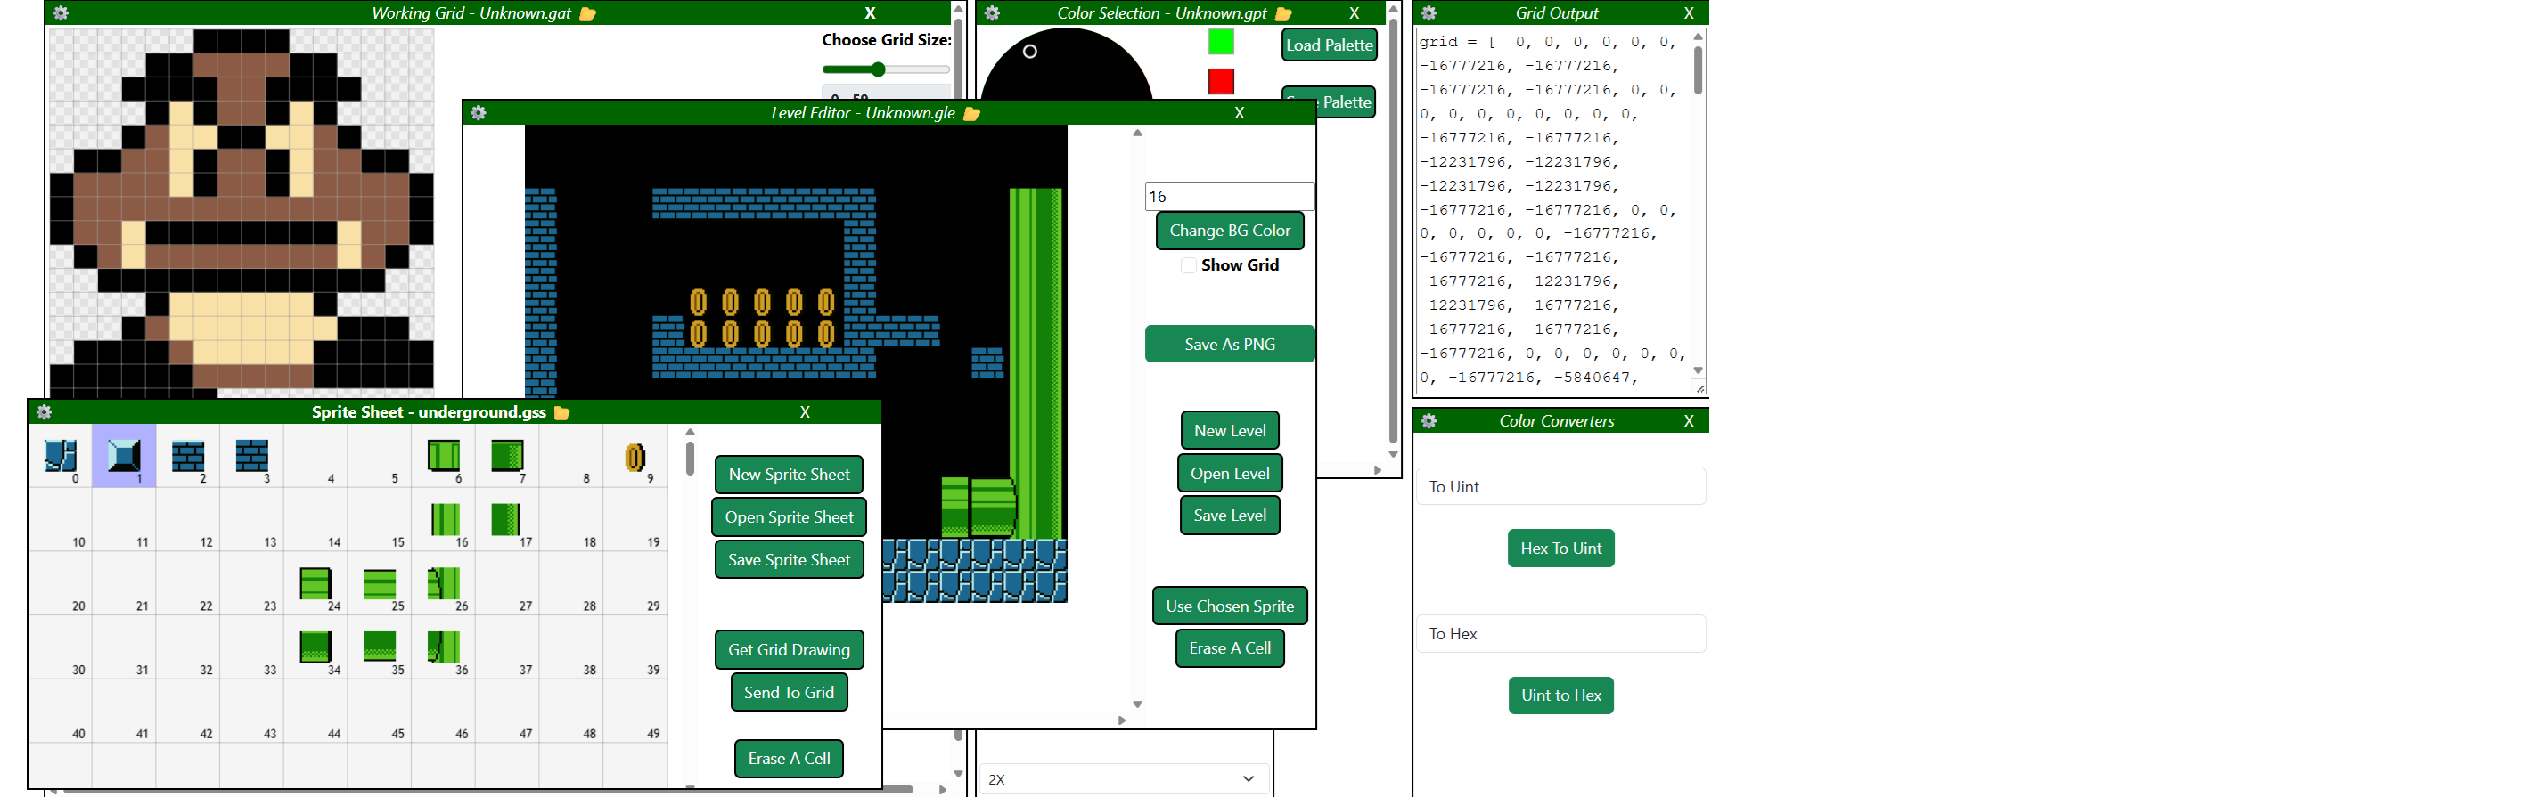Viewport: 2522px width, 797px height.
Task: Click the black color wheel picker
Action: 1066,64
